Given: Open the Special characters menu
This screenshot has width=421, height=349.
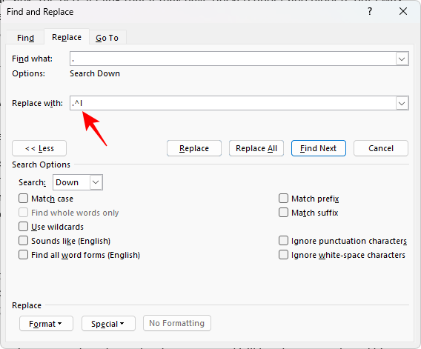Looking at the screenshot, I should 108,324.
